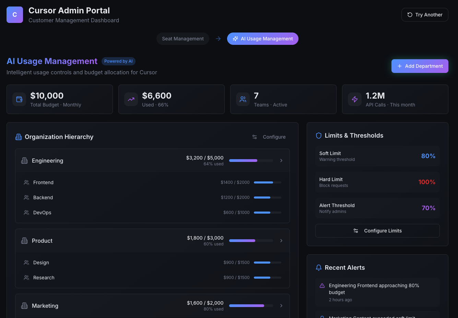Click the Design team usage bar
The width and height of the screenshot is (458, 318).
click(268, 263)
